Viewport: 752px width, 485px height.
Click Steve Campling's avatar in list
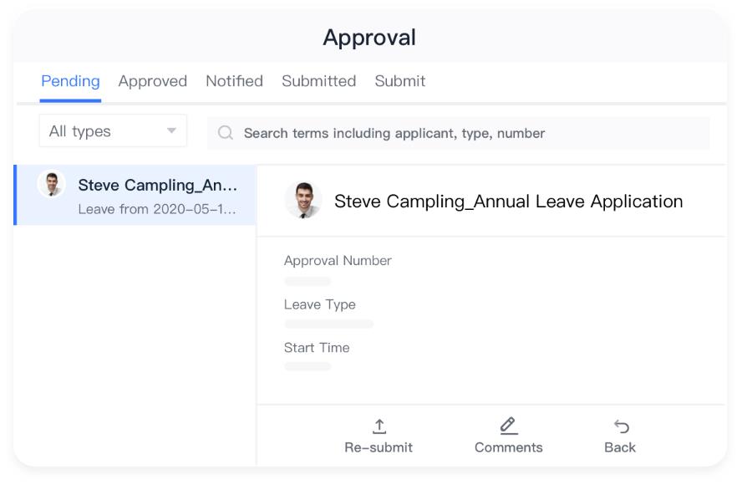pyautogui.click(x=52, y=184)
